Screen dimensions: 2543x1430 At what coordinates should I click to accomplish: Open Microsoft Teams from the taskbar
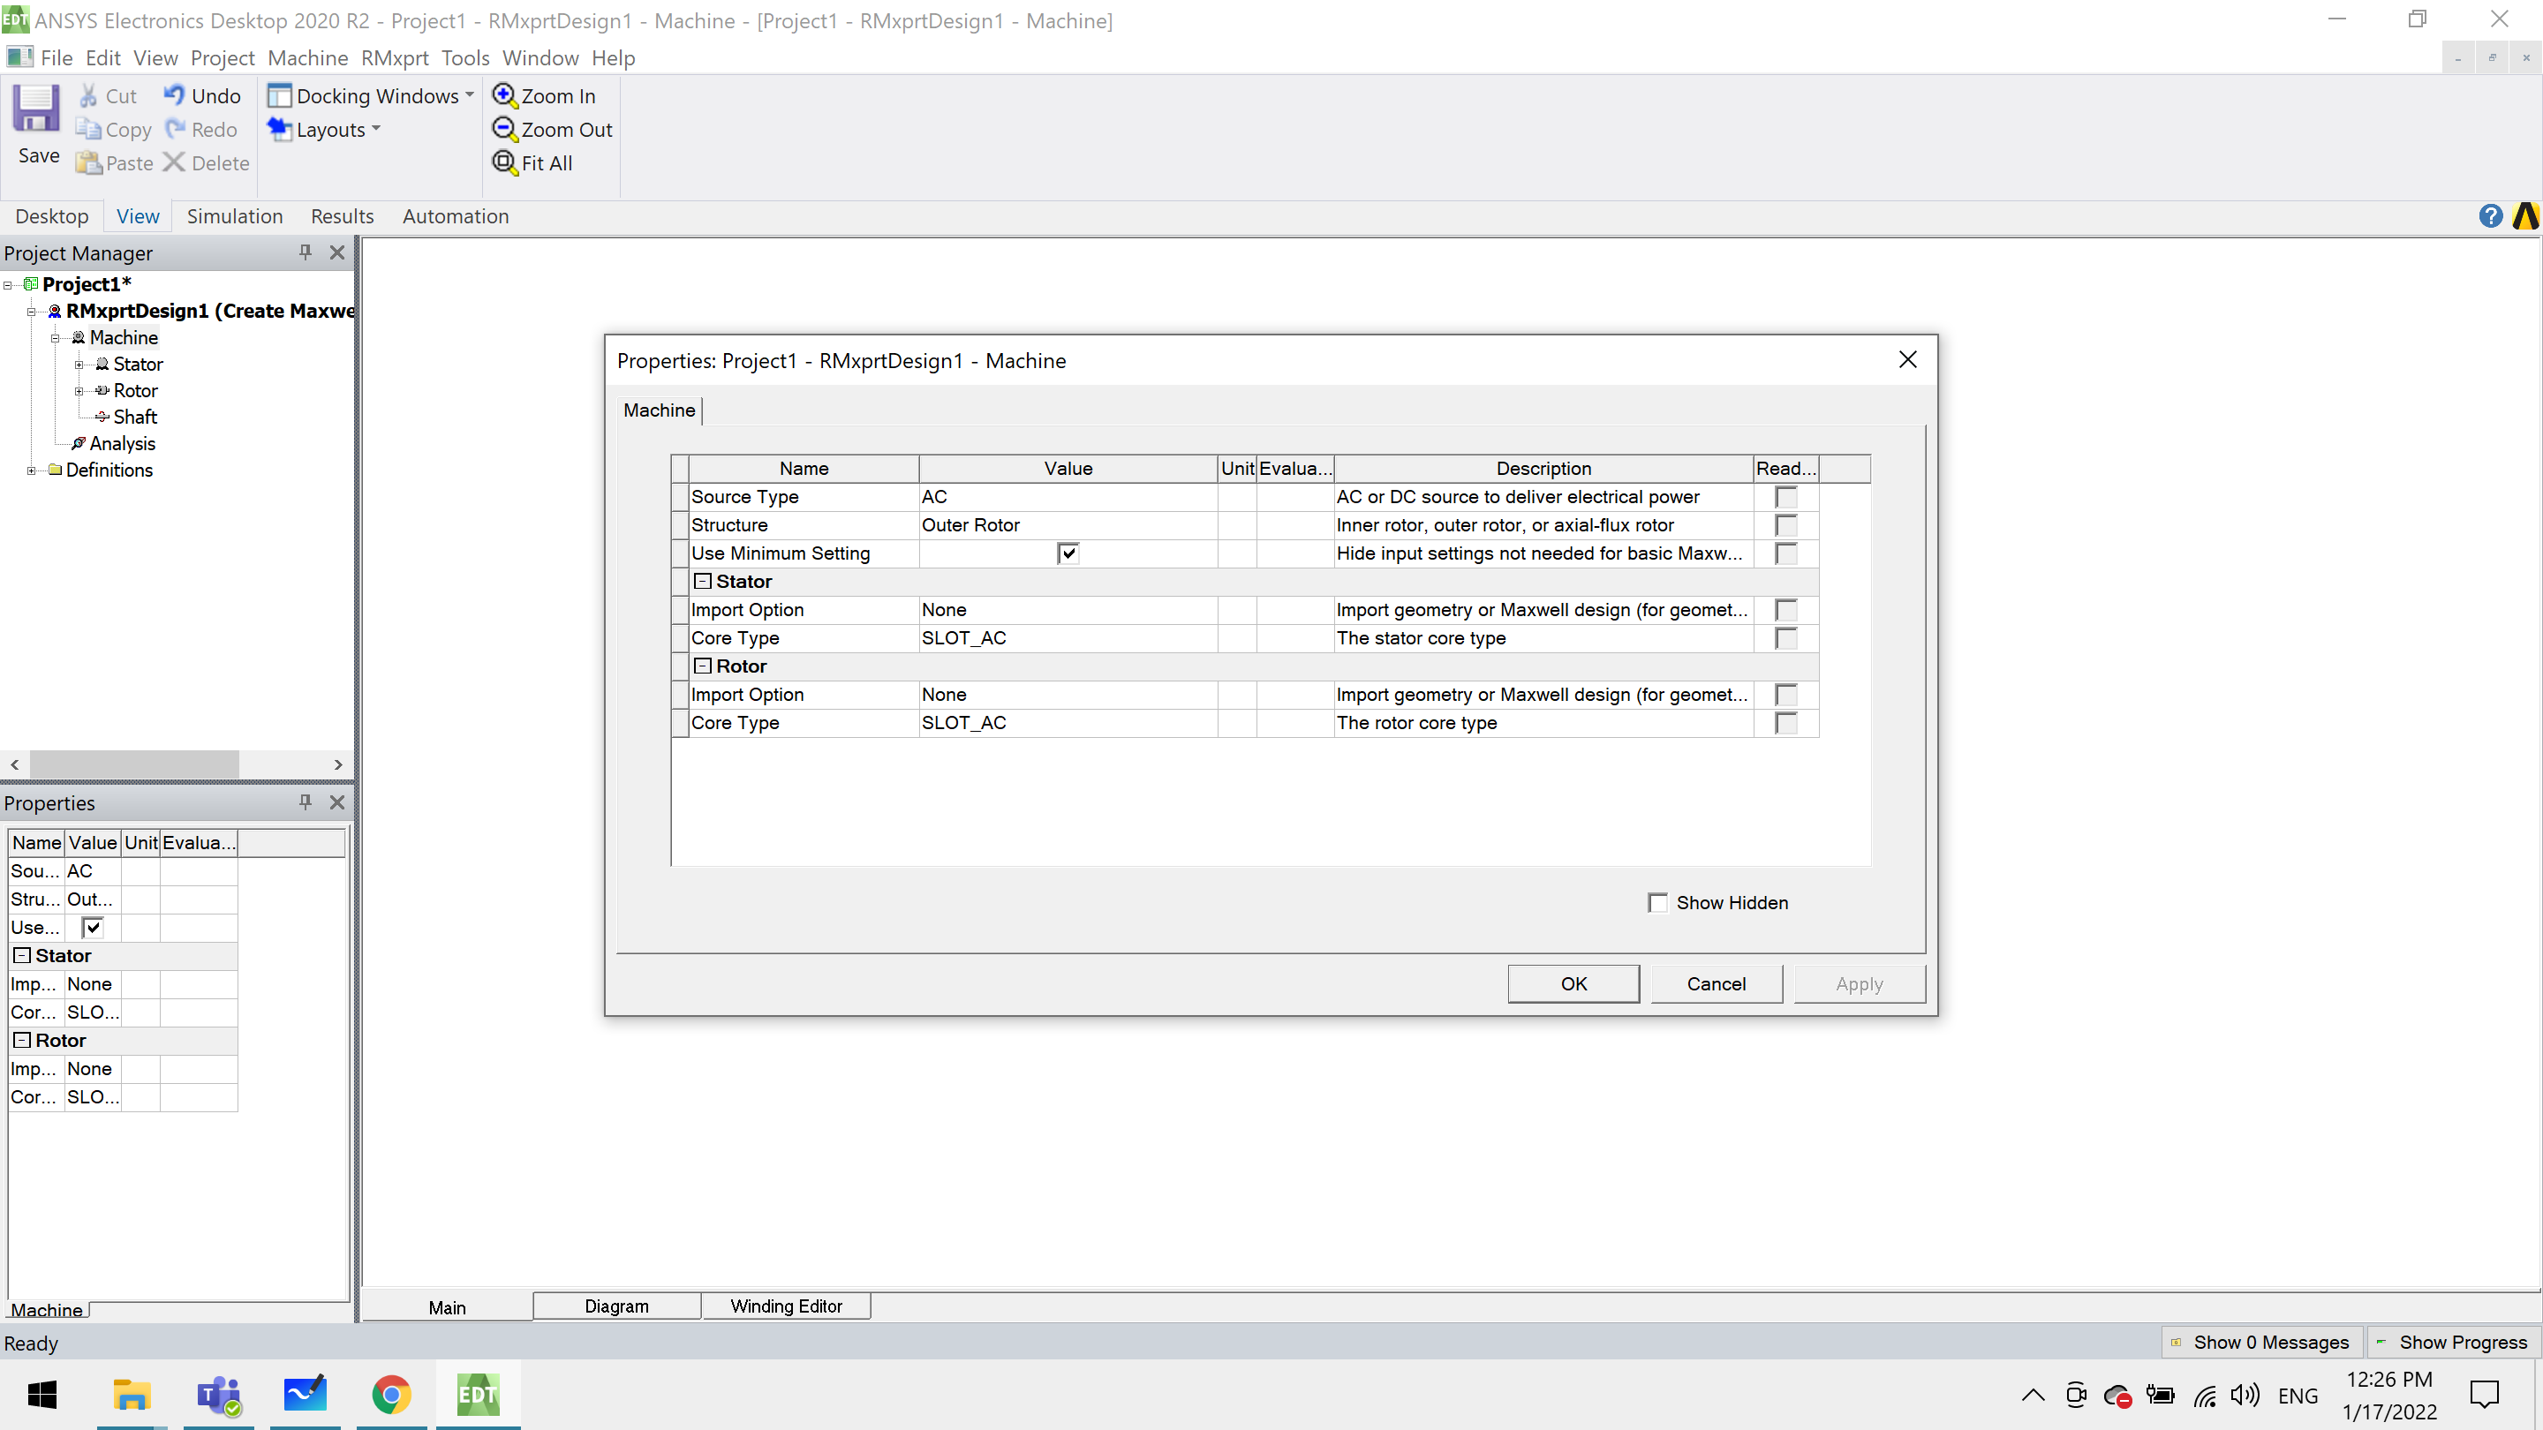pos(218,1395)
